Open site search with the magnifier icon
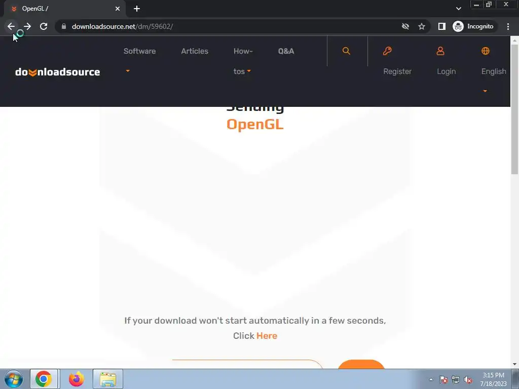Viewport: 519px width, 389px height. point(346,51)
